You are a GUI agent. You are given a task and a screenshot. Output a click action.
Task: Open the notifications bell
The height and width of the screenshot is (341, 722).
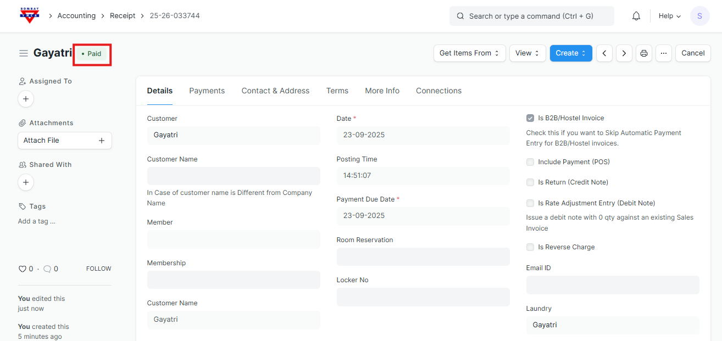point(636,16)
